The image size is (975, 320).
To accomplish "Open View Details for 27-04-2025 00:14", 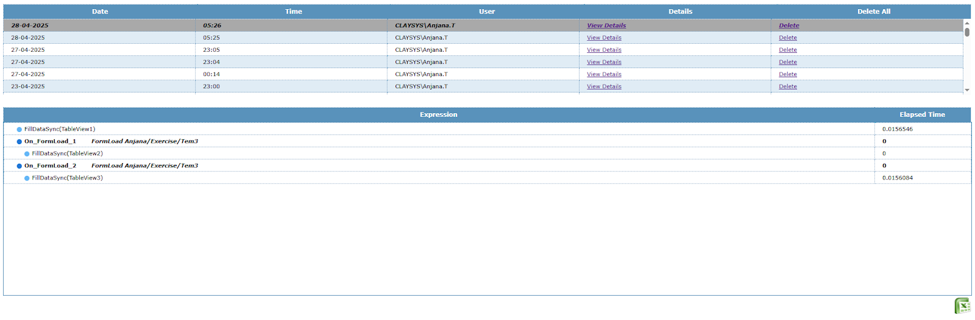I will pos(604,74).
